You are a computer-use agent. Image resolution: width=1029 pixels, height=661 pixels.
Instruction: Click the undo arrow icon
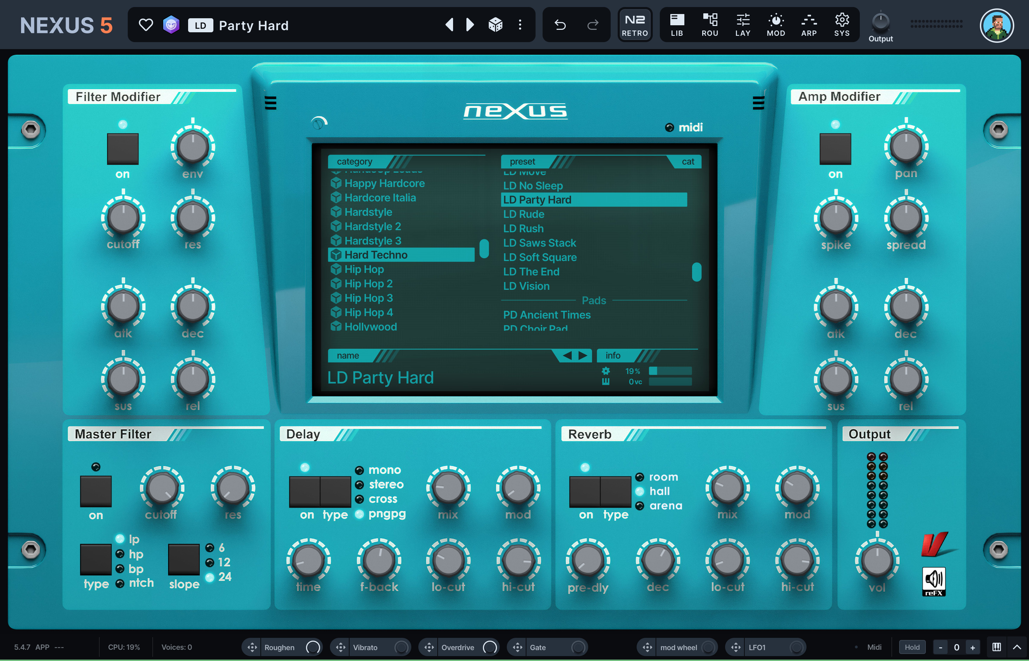click(x=560, y=25)
